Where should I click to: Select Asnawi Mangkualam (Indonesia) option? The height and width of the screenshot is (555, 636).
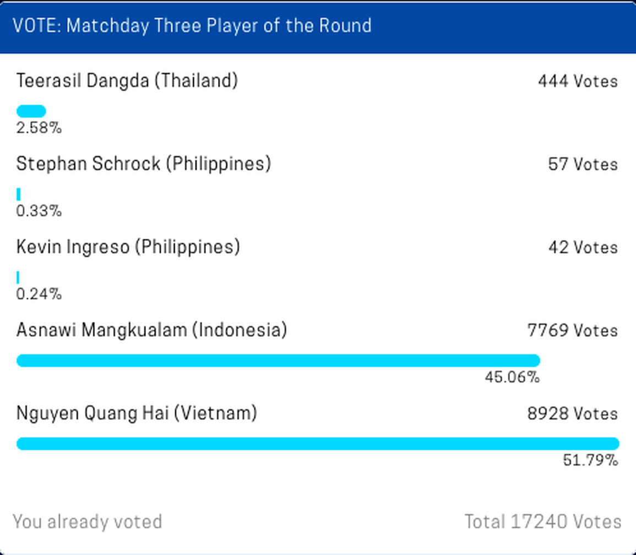[x=151, y=330]
